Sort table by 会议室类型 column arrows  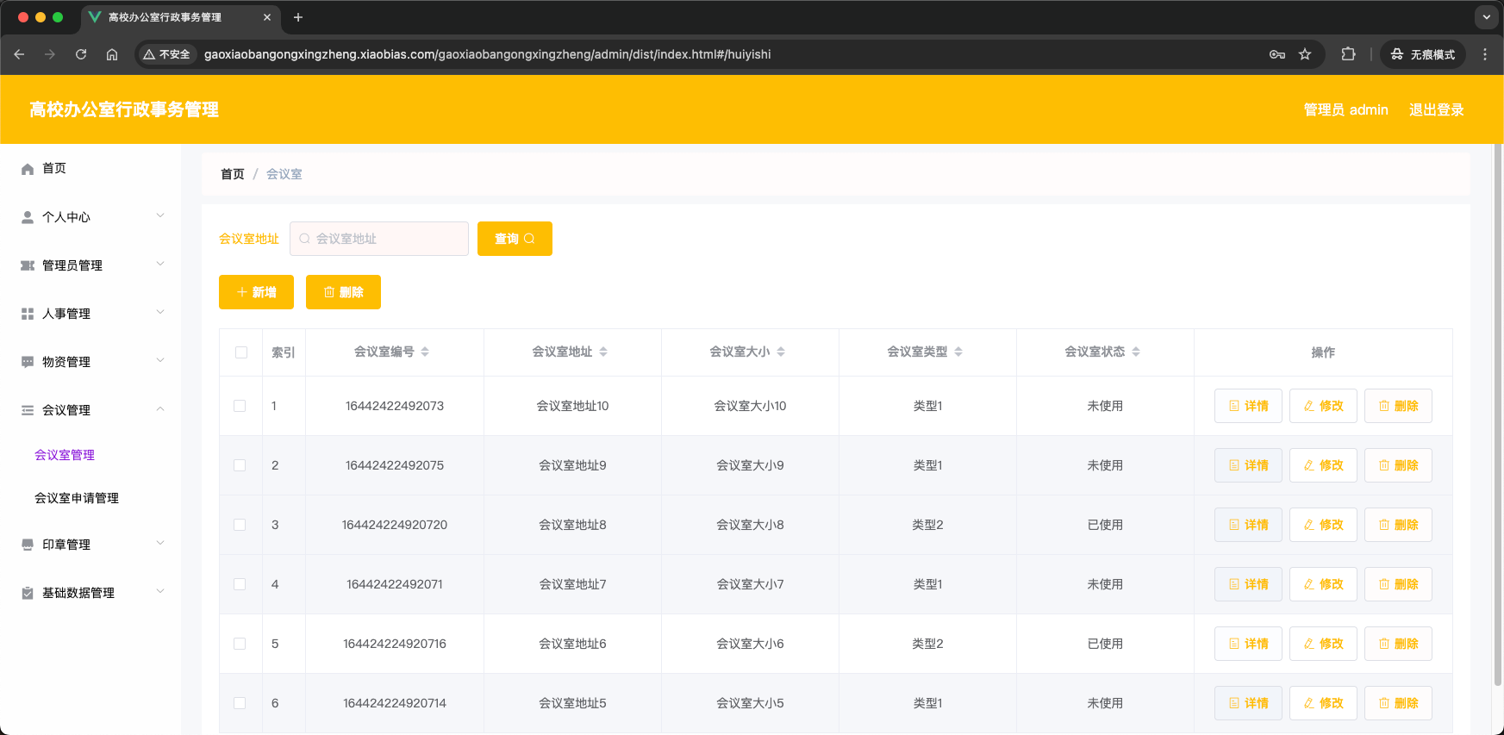tap(958, 352)
